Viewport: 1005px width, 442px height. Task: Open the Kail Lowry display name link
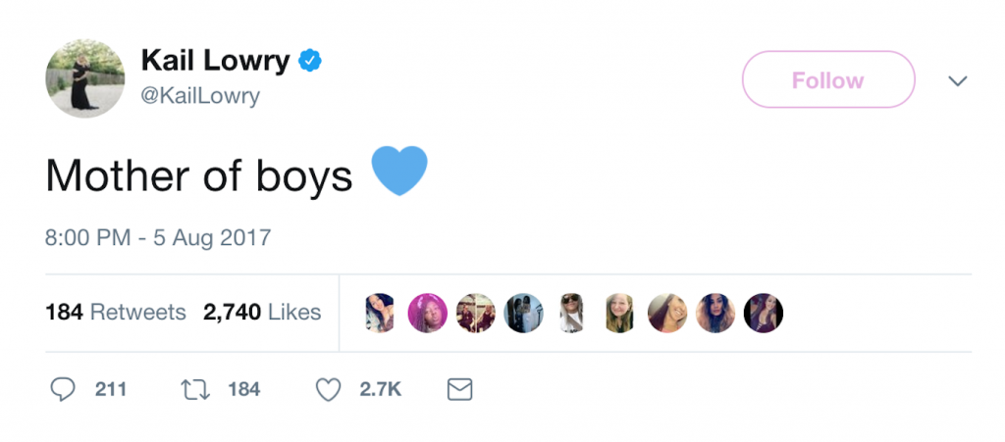(215, 61)
